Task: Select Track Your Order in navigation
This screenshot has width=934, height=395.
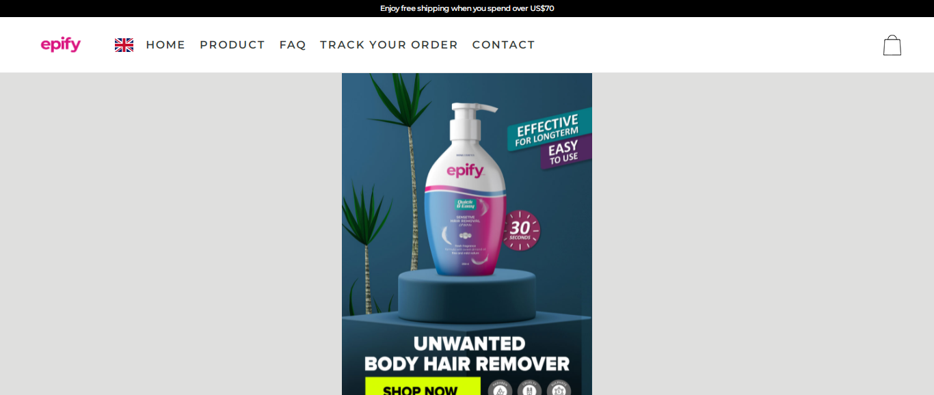Action: pyautogui.click(x=389, y=45)
